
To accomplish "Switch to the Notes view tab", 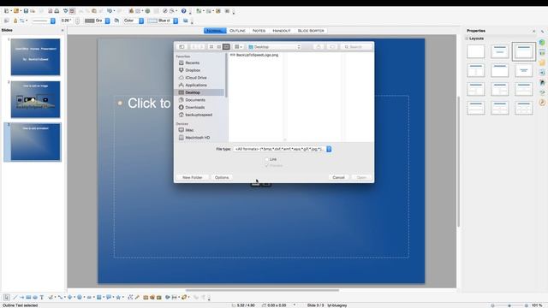I will 259,31.
